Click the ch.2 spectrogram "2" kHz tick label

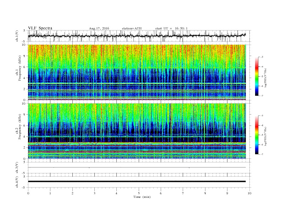pyautogui.click(x=24, y=148)
